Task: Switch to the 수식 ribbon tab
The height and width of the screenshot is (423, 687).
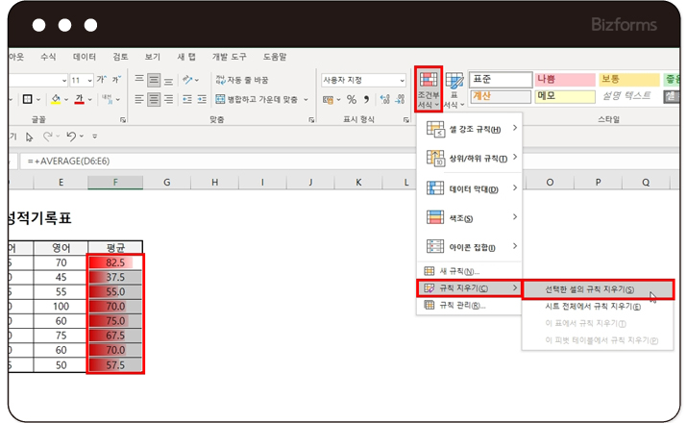Action: [48, 57]
